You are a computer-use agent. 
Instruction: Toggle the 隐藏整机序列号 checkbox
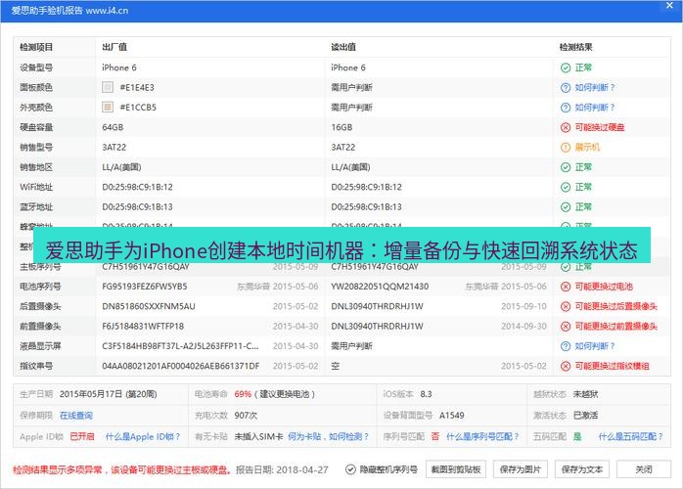click(350, 469)
